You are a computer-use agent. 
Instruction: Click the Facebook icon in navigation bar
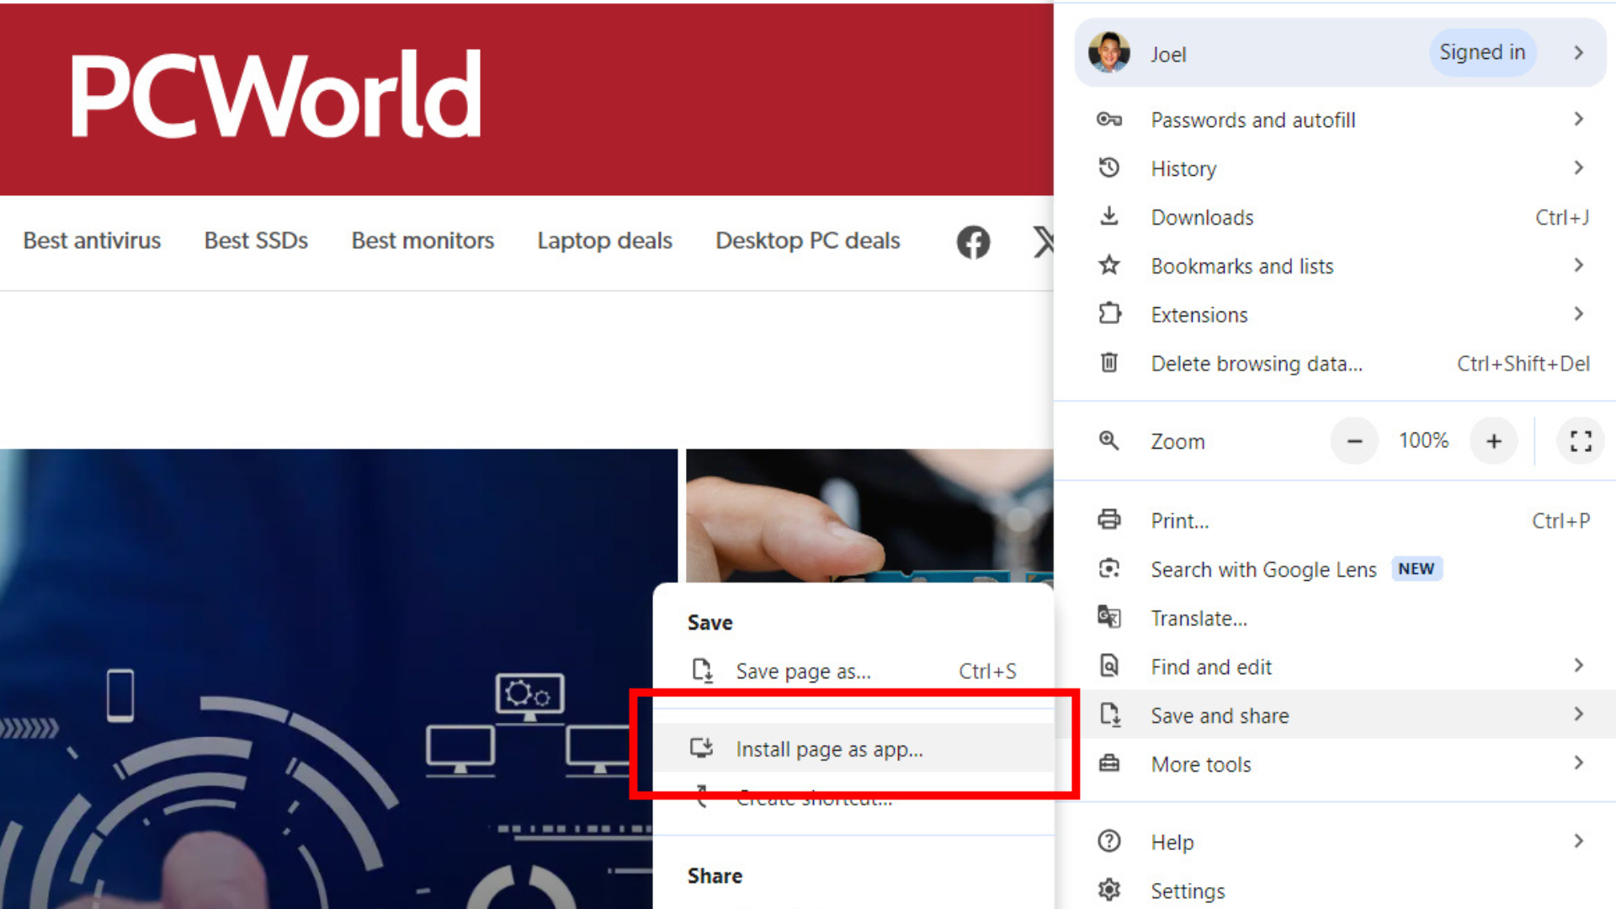pyautogui.click(x=973, y=242)
